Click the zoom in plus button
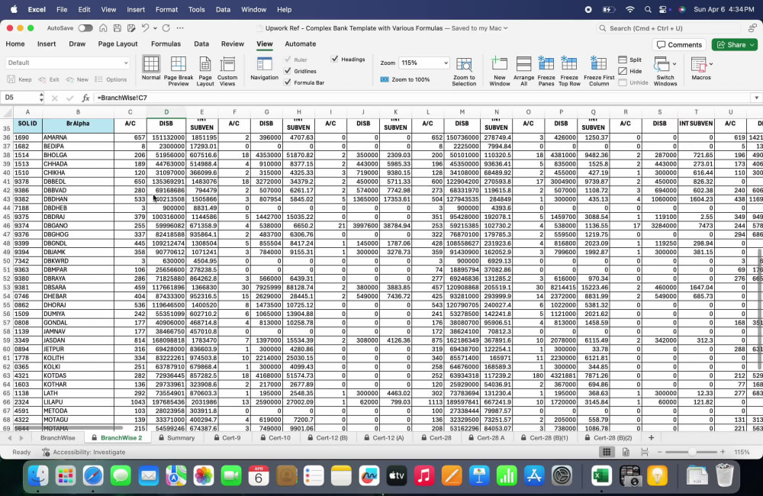Viewport: 763px width, 496px height. tap(723, 453)
